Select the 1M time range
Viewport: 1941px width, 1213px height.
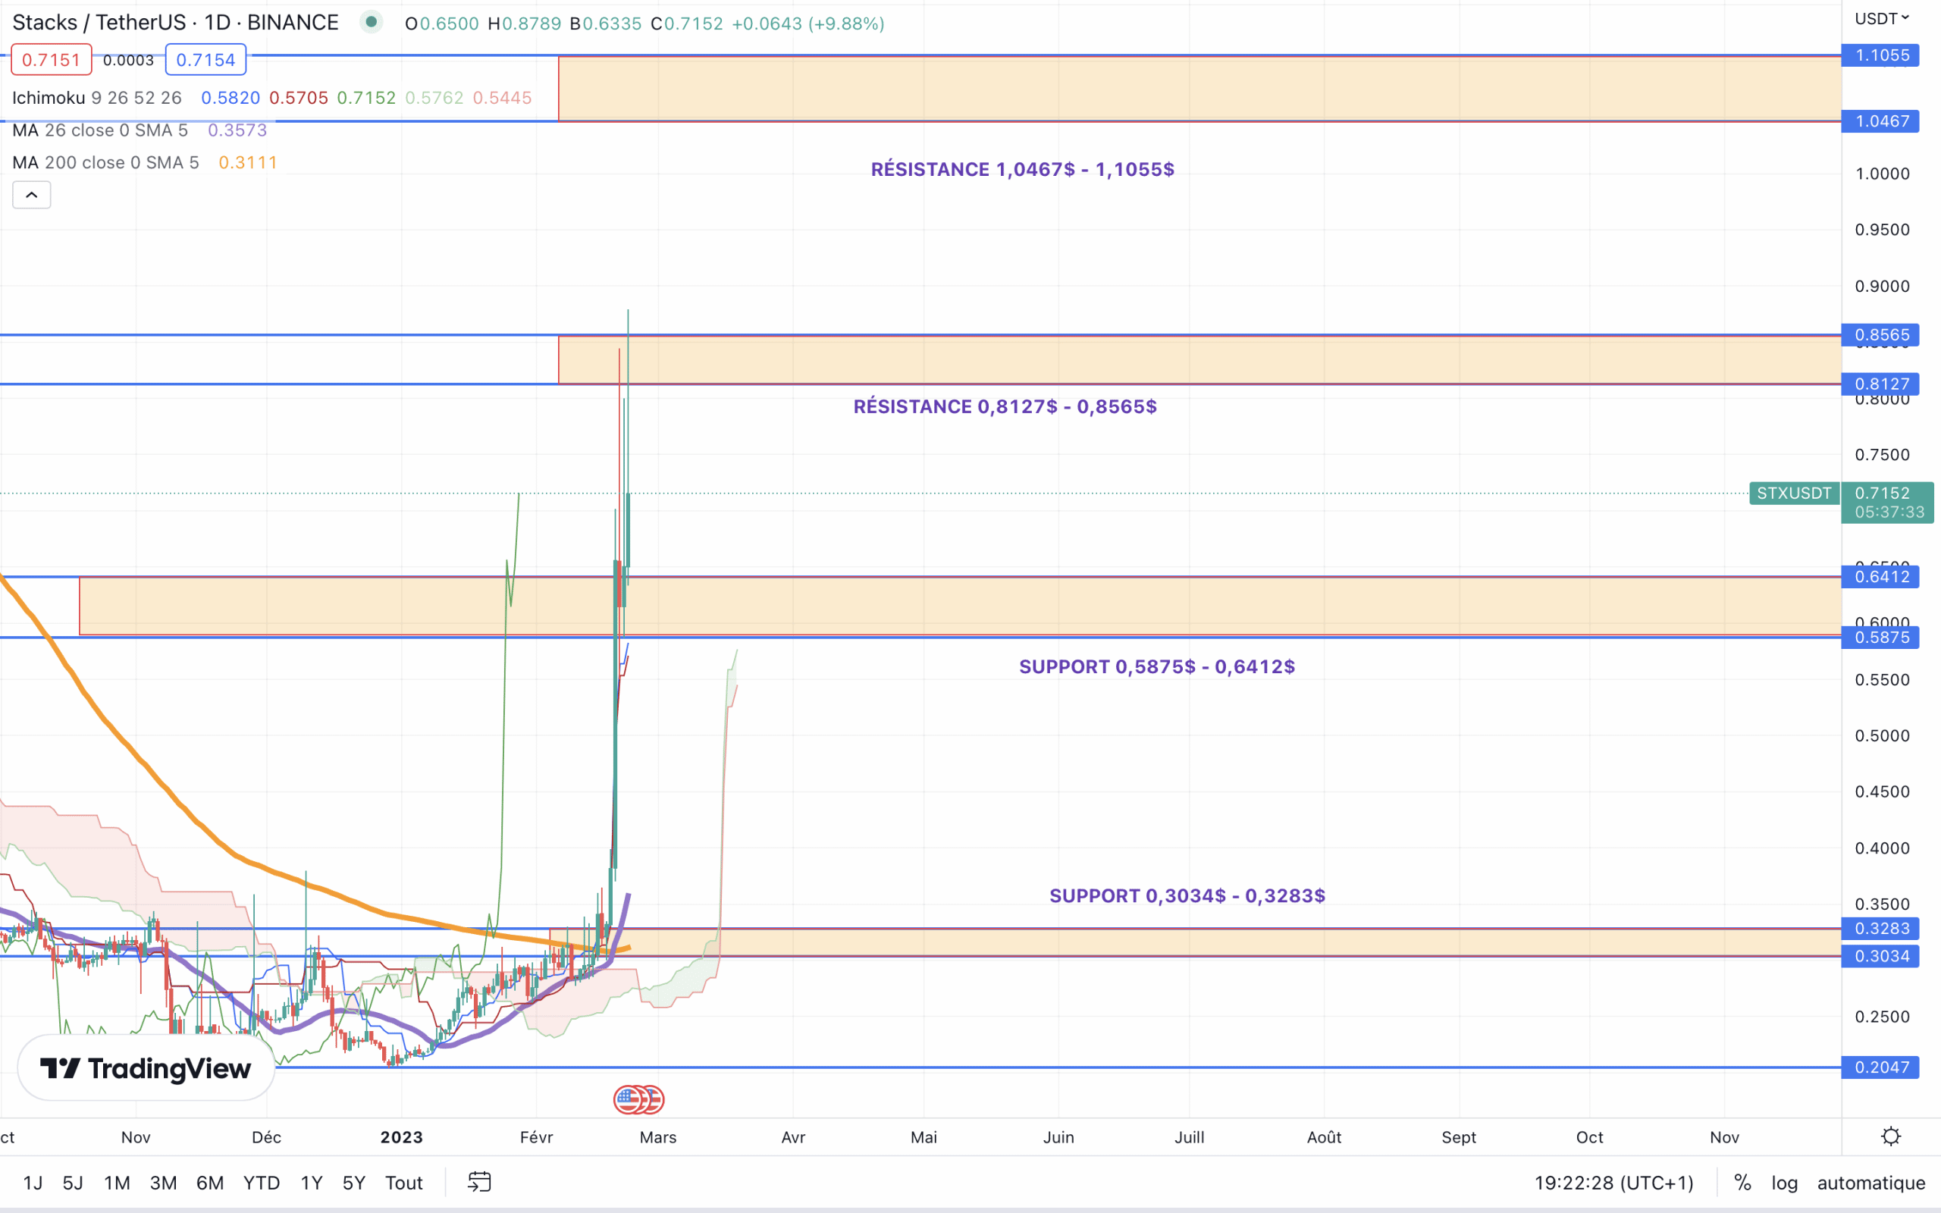click(x=117, y=1183)
